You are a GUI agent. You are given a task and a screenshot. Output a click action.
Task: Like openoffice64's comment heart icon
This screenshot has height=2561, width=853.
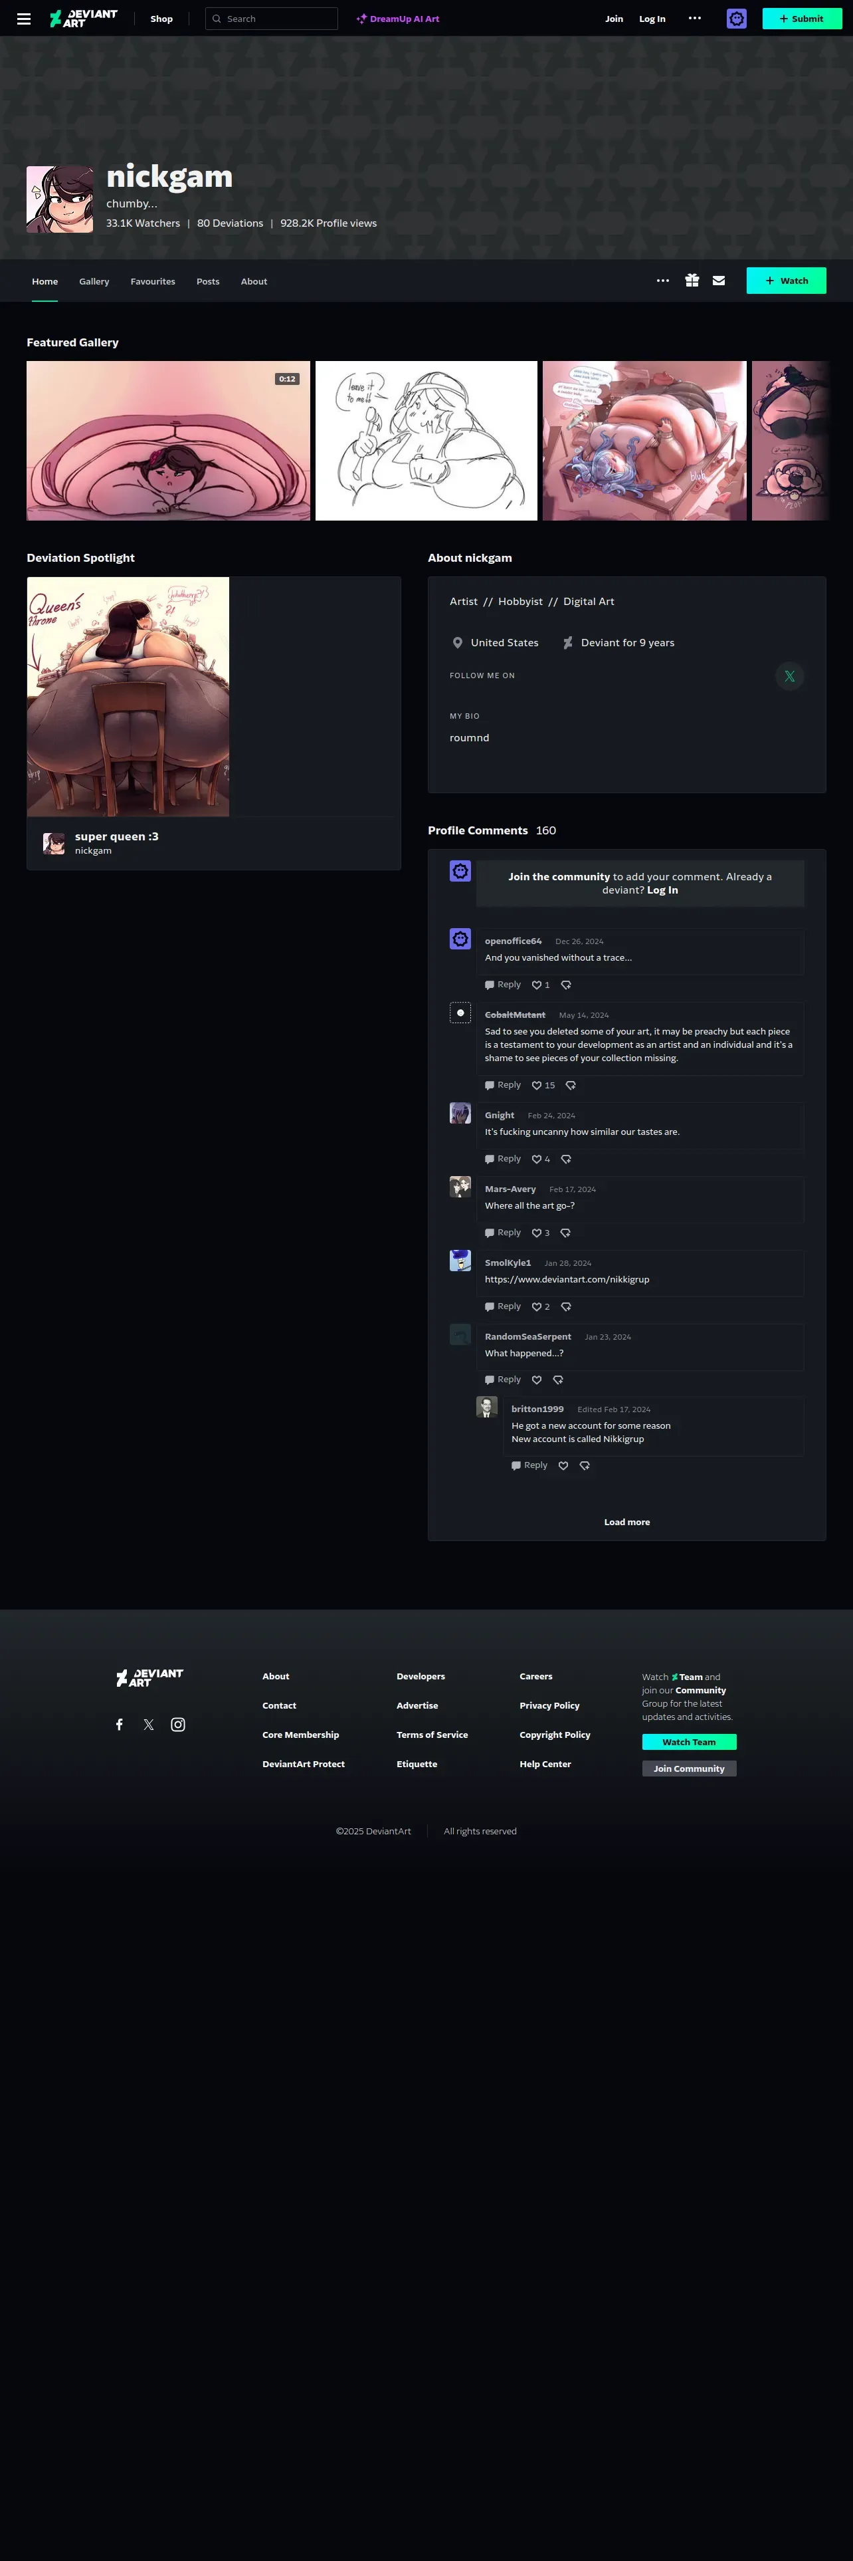pyautogui.click(x=537, y=985)
